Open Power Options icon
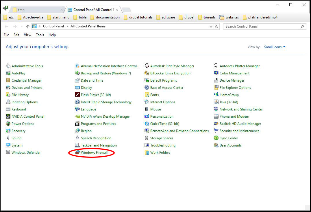The image size is (311, 212). pos(8,124)
